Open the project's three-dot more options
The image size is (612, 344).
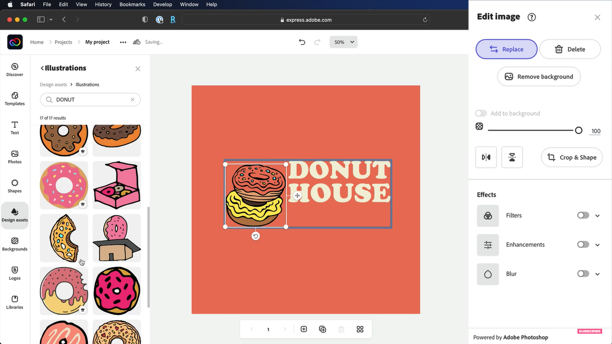tap(123, 42)
